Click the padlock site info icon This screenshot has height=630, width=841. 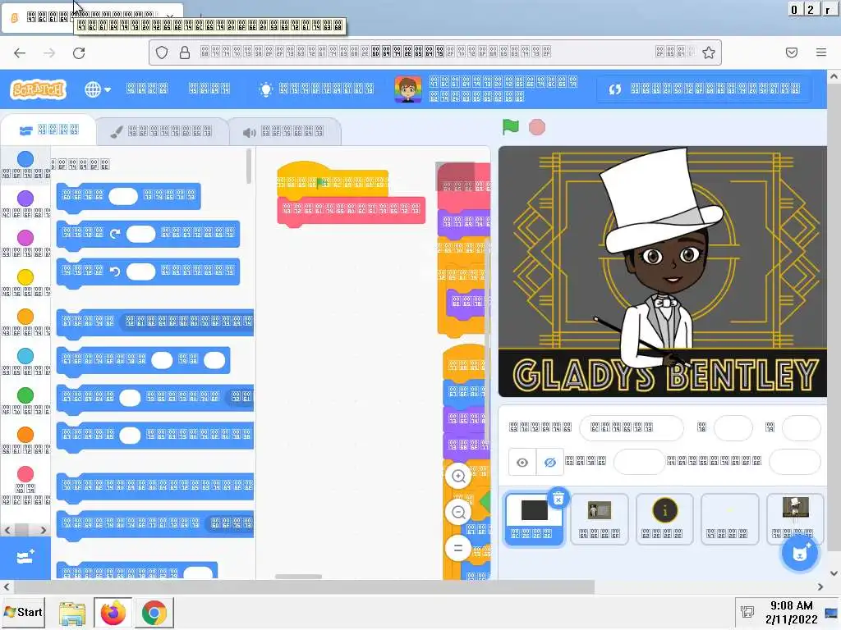[x=185, y=52]
